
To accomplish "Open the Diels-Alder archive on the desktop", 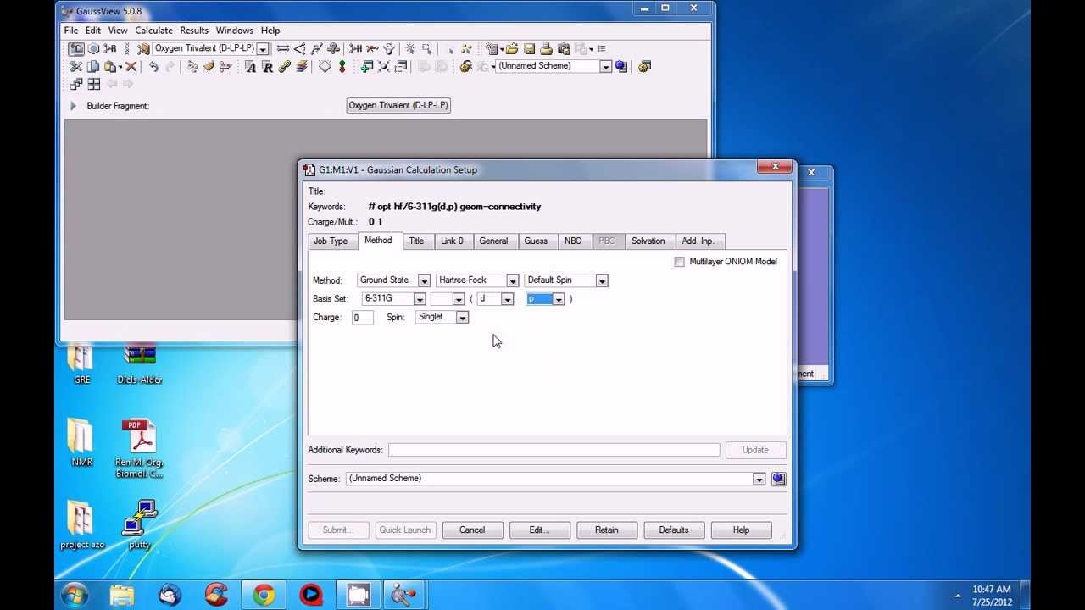I will click(140, 364).
